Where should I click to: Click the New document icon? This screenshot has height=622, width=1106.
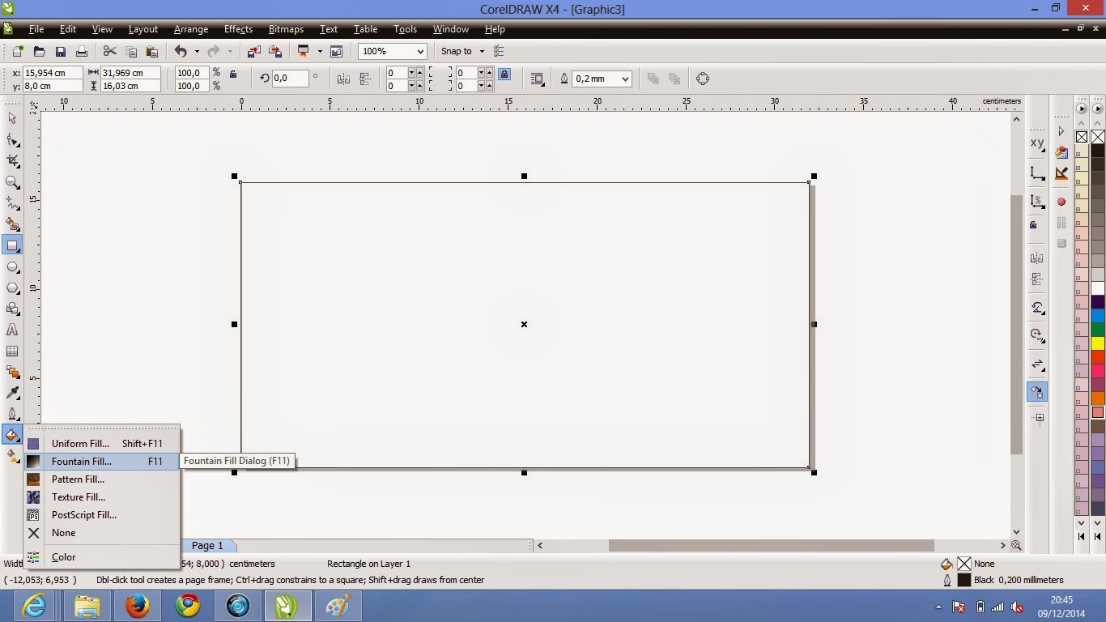(x=18, y=51)
